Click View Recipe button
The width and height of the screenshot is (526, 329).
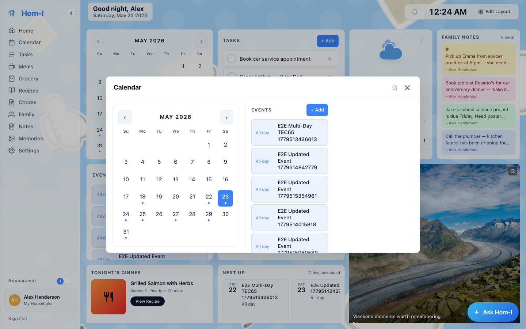(148, 301)
